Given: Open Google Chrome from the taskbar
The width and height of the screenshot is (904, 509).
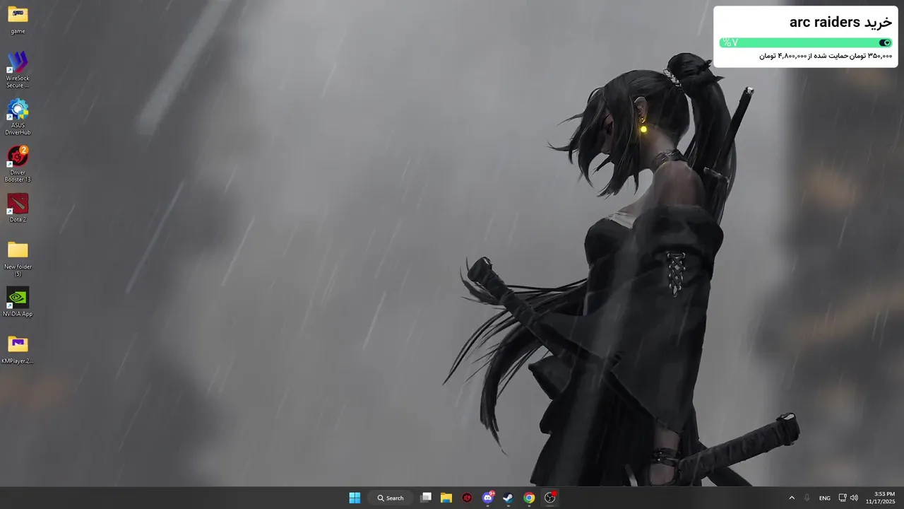Looking at the screenshot, I should [529, 498].
